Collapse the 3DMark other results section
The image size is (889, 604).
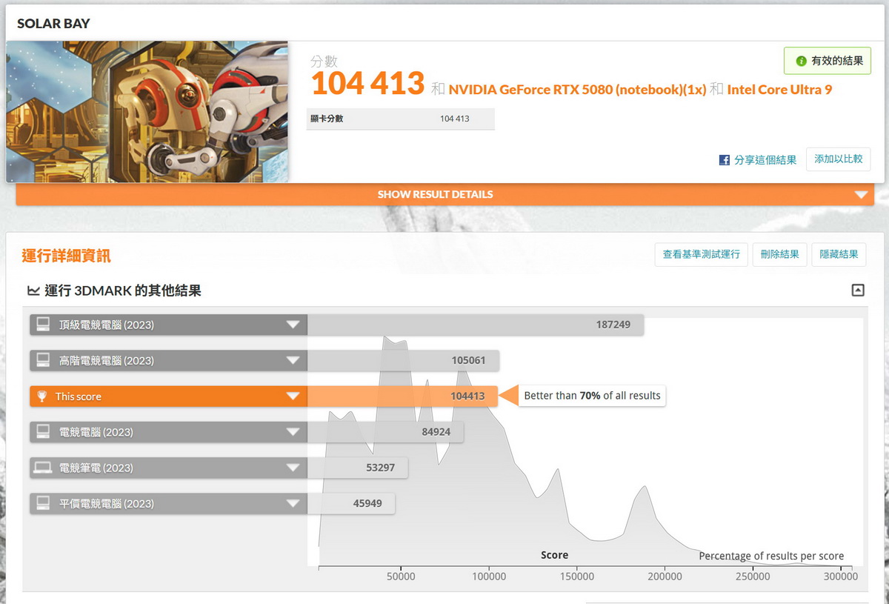point(858,291)
